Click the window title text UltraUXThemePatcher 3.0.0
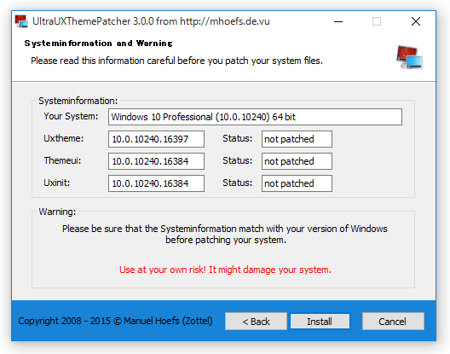The height and width of the screenshot is (354, 450). pos(151,21)
